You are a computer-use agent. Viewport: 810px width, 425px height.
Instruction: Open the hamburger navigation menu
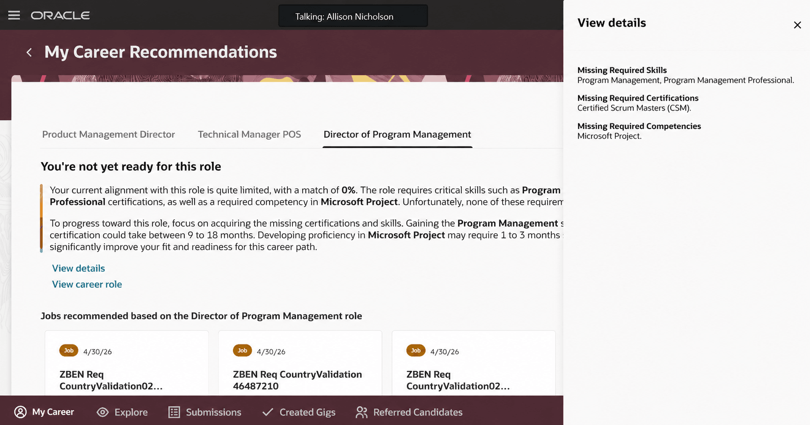coord(14,15)
